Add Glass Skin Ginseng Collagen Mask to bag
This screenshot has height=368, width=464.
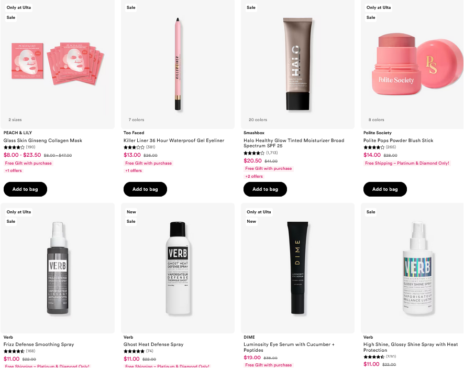click(25, 189)
